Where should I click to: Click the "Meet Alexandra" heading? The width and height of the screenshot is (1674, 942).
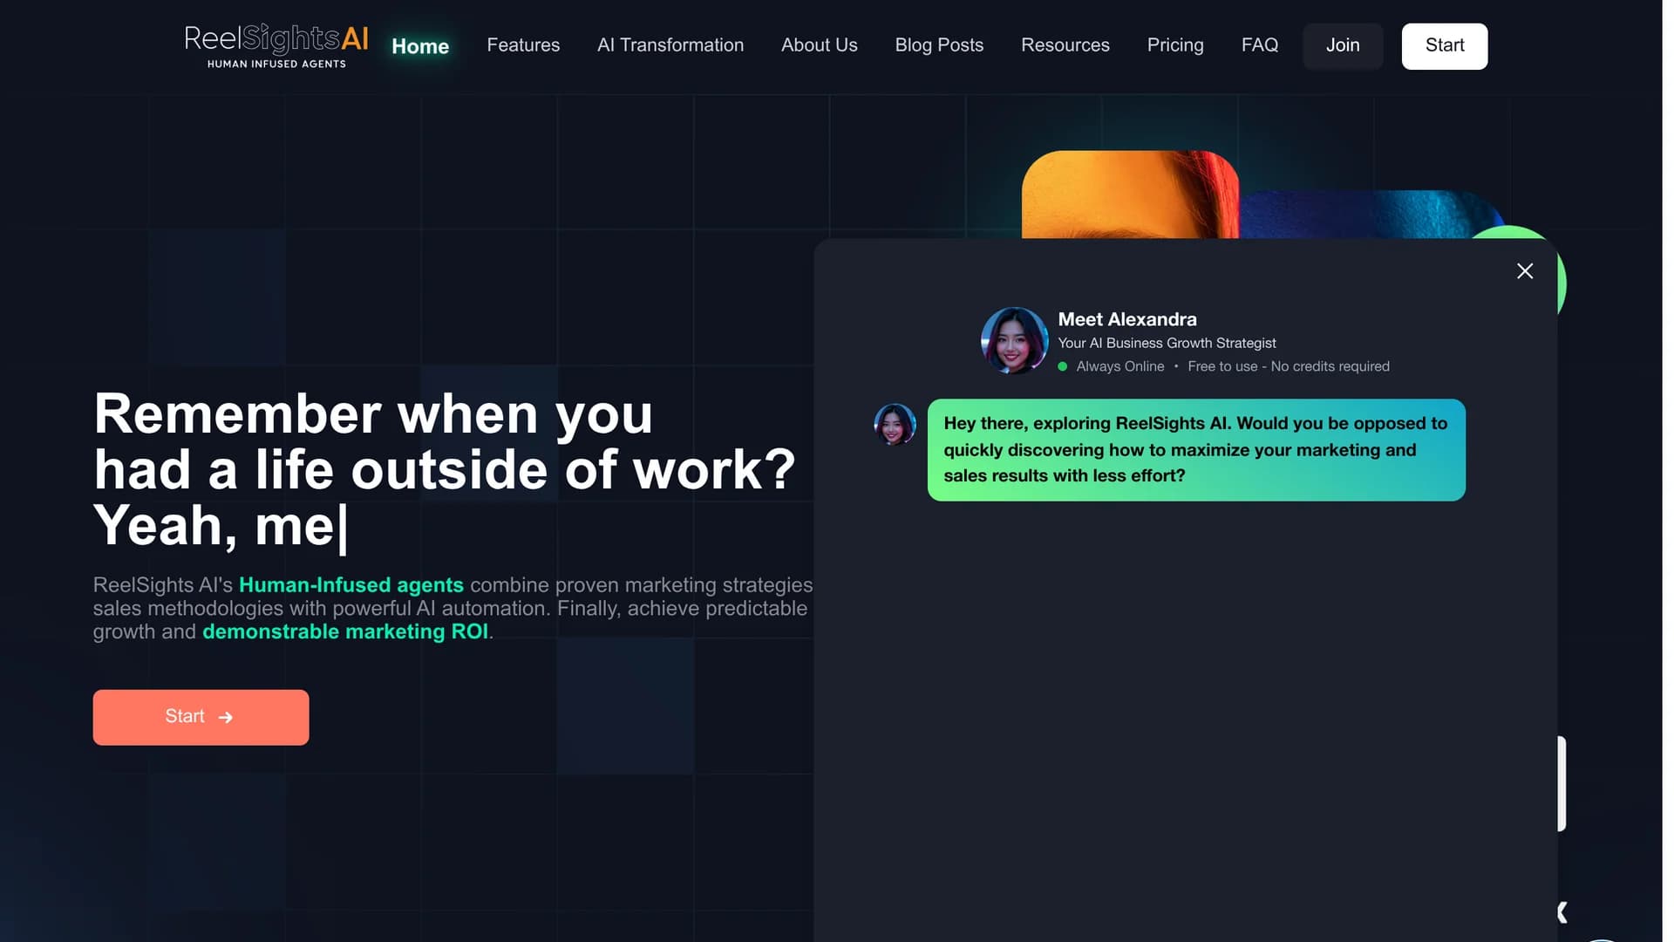[x=1127, y=319]
